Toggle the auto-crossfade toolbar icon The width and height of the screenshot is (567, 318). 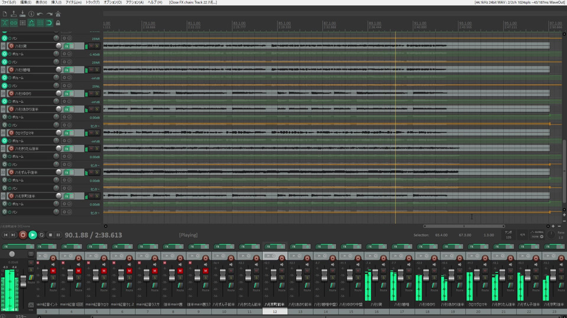coord(5,23)
